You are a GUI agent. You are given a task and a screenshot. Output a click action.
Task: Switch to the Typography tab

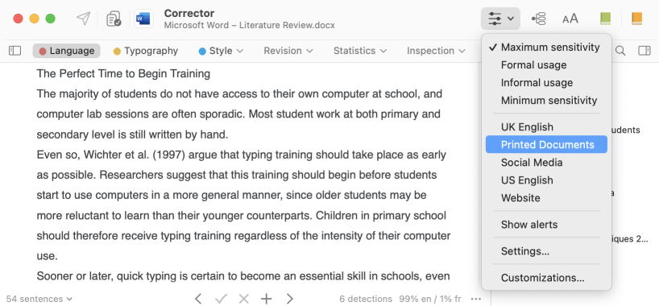pyautogui.click(x=146, y=51)
